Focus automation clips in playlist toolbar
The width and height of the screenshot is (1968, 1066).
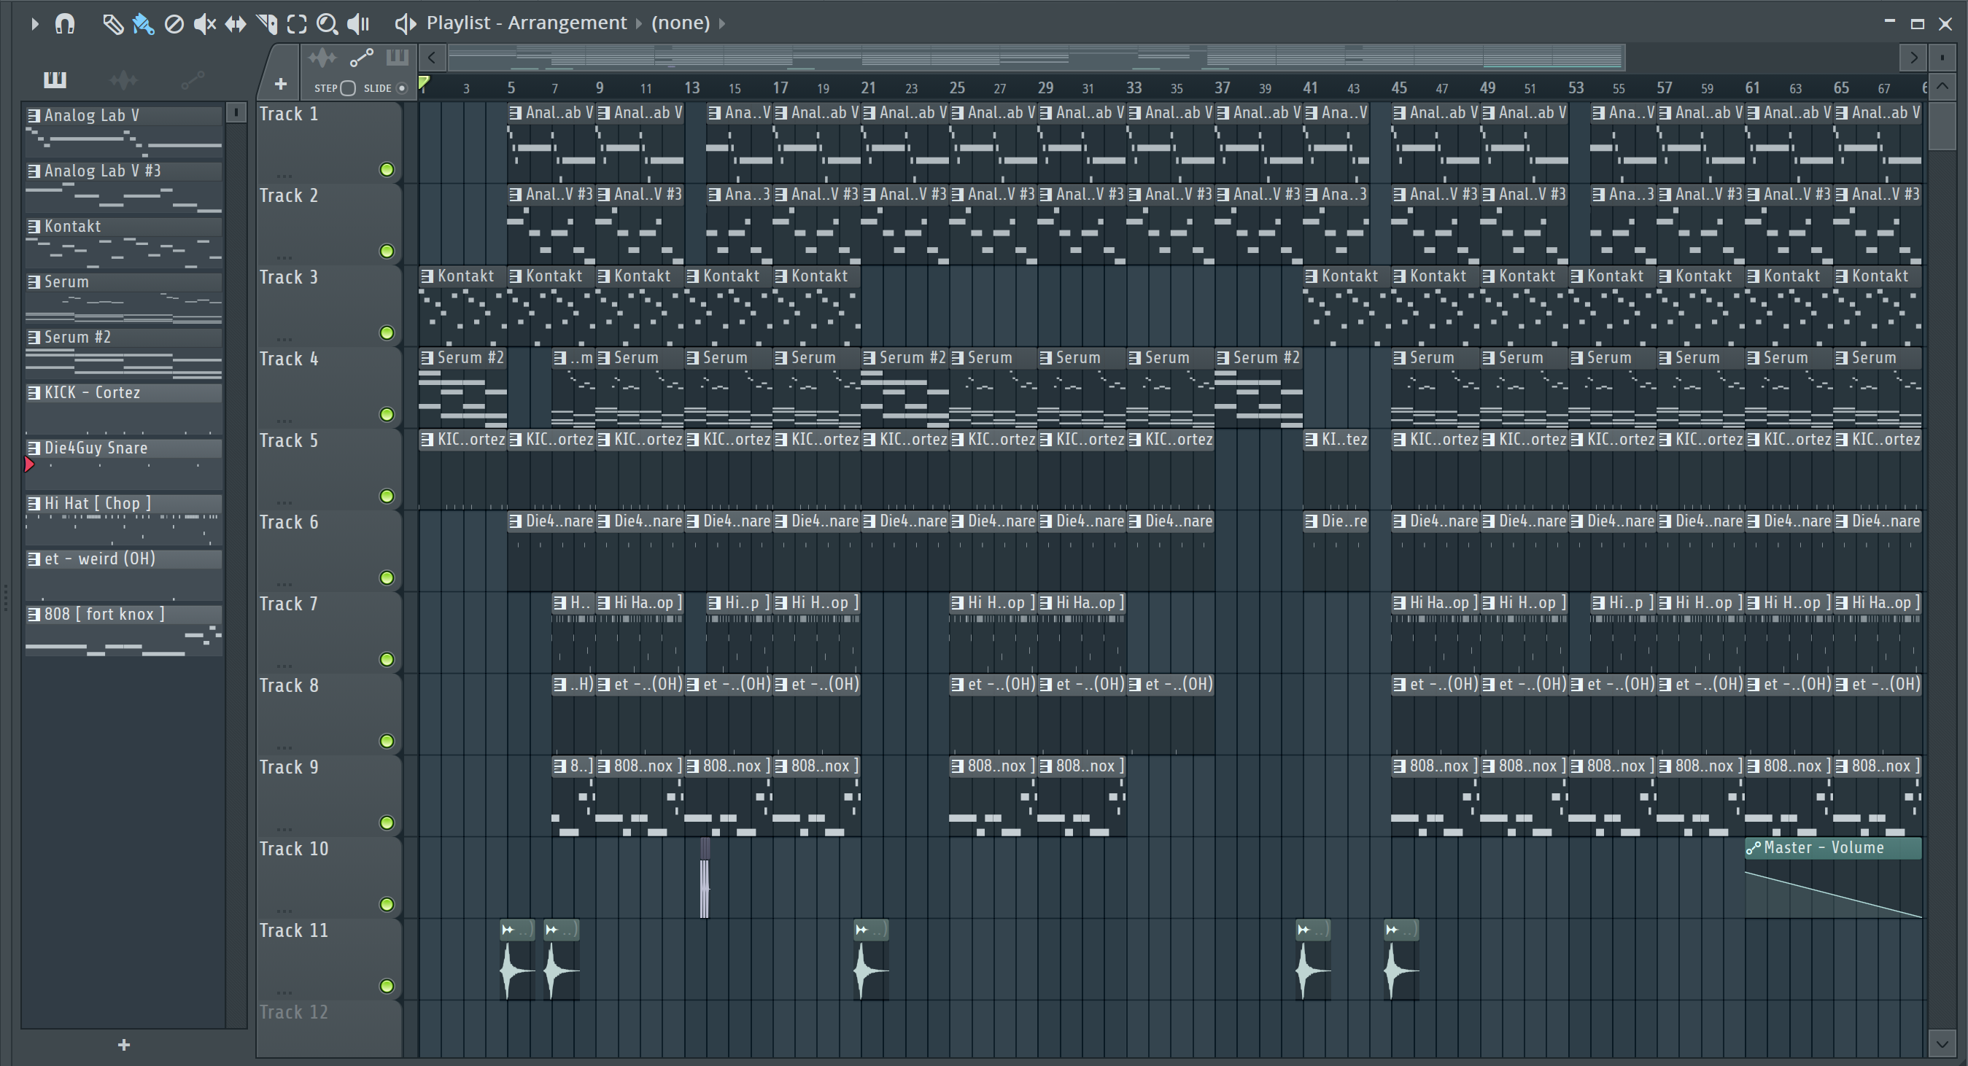coord(361,58)
